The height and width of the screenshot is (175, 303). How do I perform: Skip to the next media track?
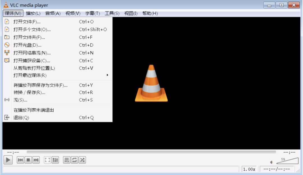(x=36, y=160)
